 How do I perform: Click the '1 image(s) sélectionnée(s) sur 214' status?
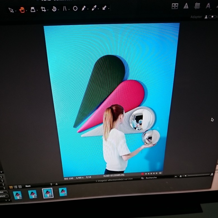(x=114, y=180)
